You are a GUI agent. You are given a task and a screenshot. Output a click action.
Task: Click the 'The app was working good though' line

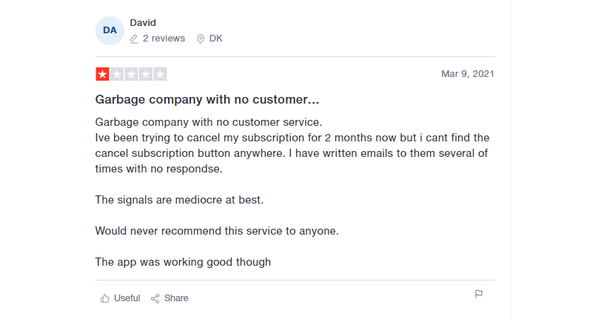point(183,262)
